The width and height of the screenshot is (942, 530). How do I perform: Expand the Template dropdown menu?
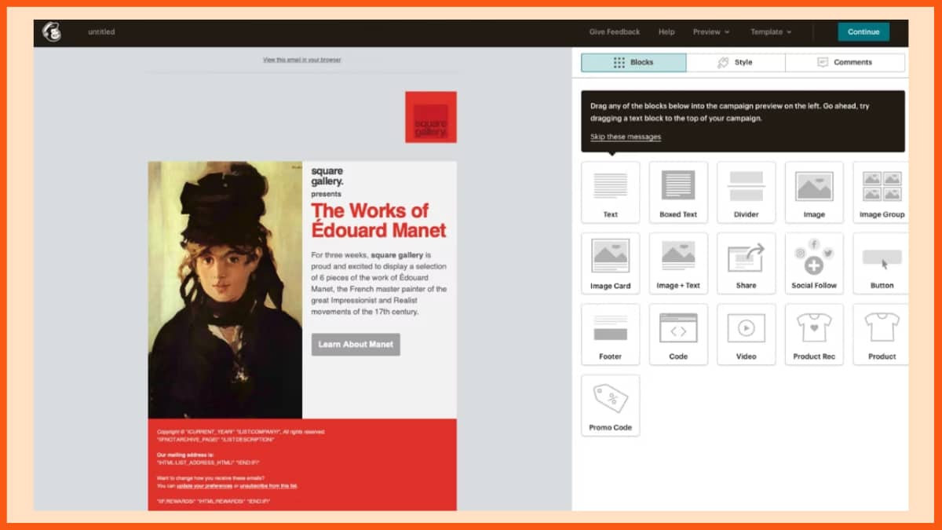point(770,32)
